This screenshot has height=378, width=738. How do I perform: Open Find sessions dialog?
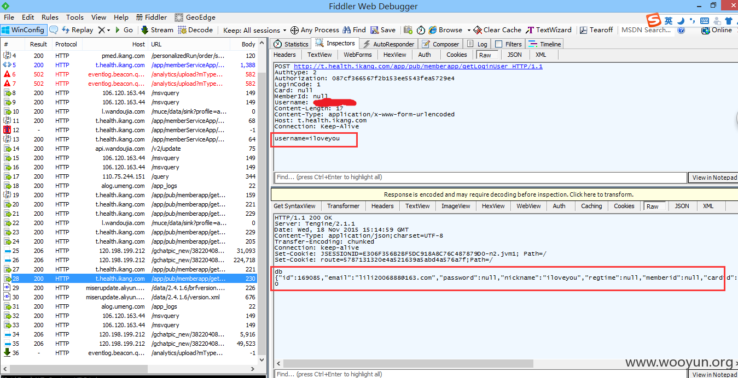[x=354, y=30]
